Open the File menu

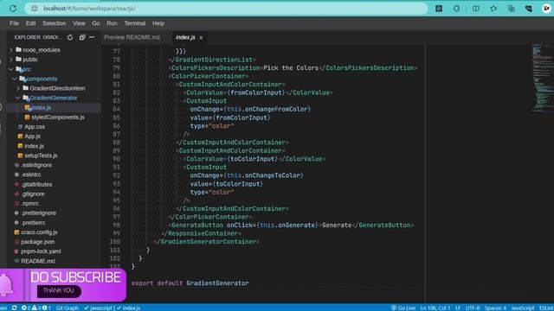[14, 23]
